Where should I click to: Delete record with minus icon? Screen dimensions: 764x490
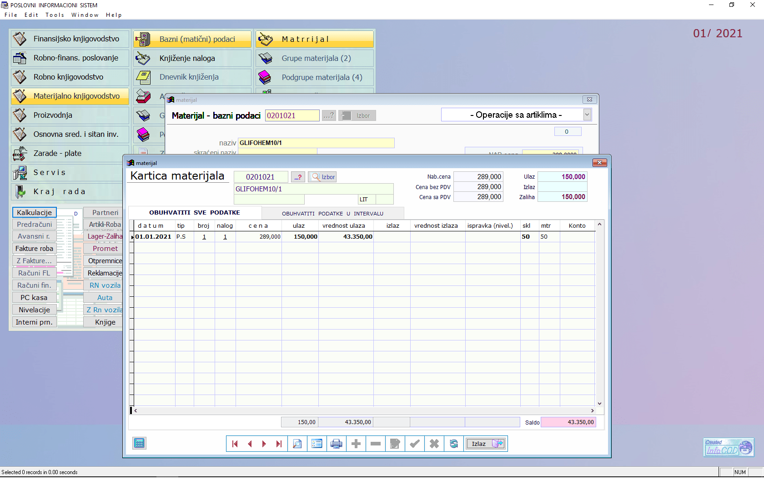tap(376, 444)
